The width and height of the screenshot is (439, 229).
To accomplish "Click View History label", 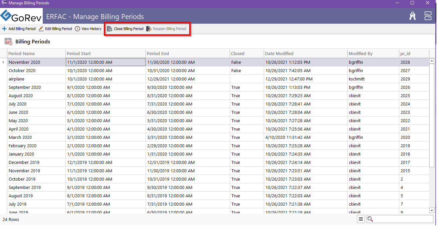I will pyautogui.click(x=91, y=29).
